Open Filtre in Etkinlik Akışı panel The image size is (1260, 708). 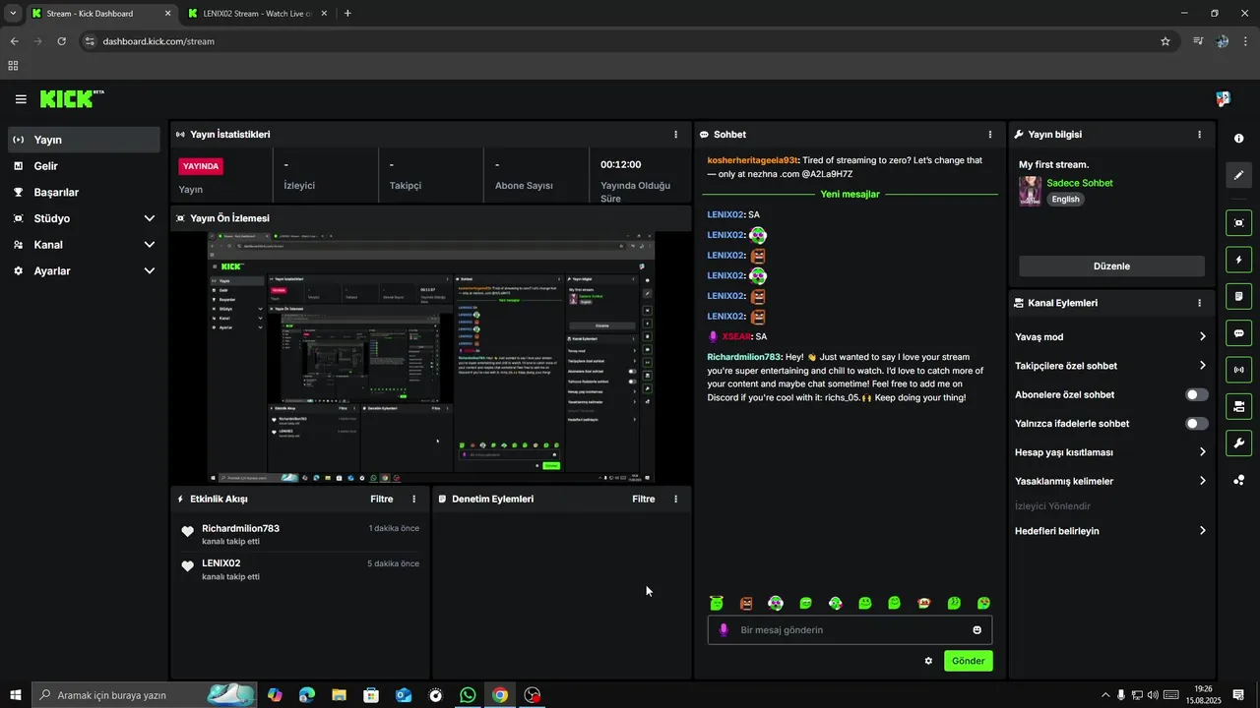tap(382, 500)
